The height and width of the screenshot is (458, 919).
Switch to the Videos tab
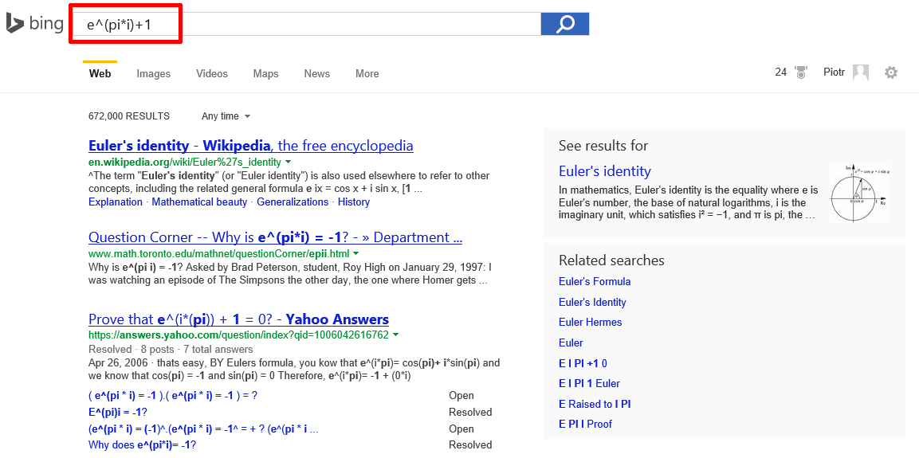tap(211, 74)
